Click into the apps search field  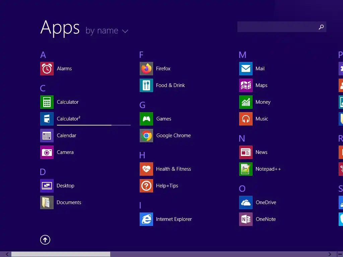[282, 27]
